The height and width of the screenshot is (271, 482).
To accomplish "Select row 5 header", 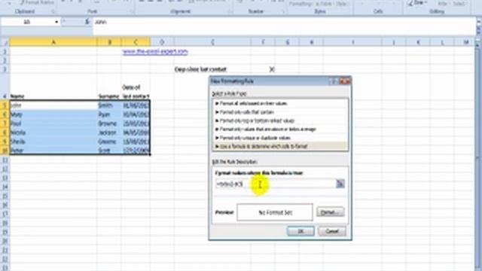I will 5,105.
